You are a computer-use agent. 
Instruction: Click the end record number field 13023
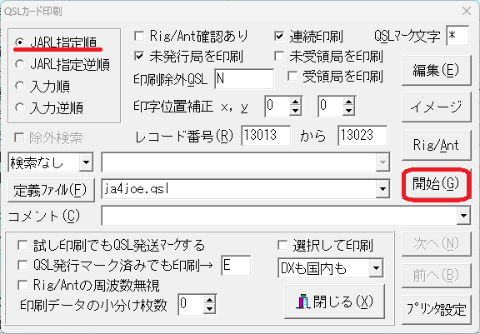coord(362,135)
